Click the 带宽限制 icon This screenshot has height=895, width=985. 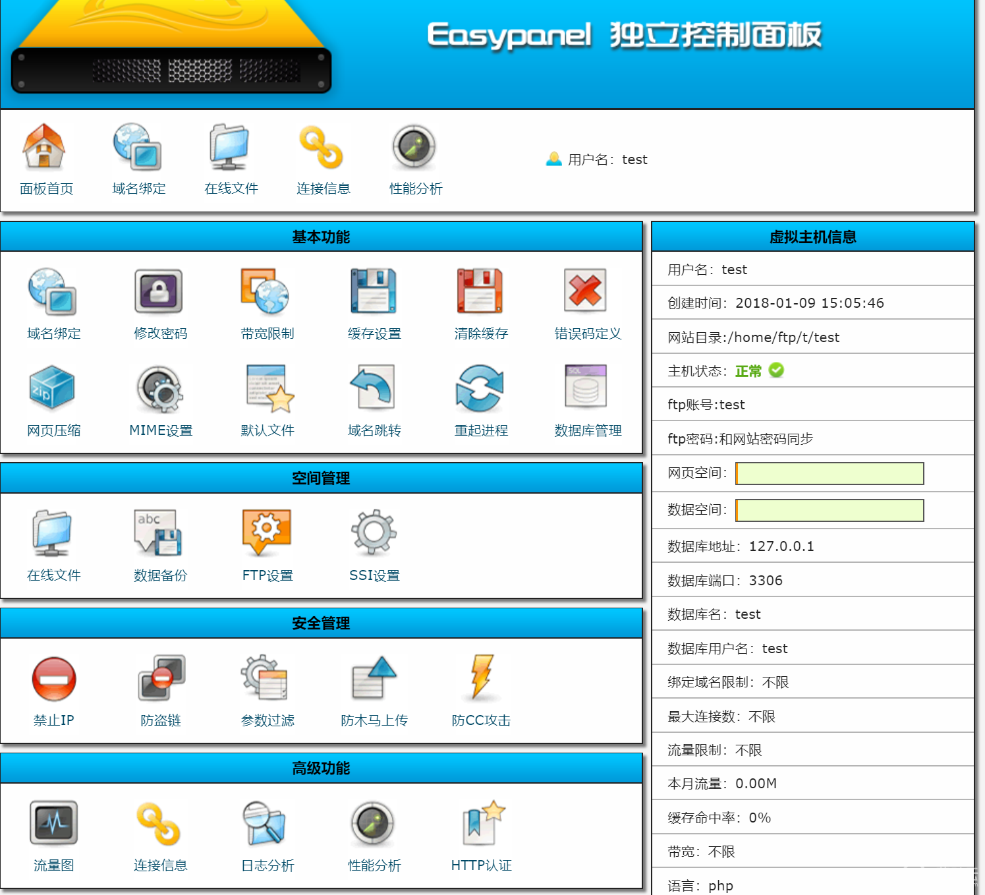[x=266, y=291]
